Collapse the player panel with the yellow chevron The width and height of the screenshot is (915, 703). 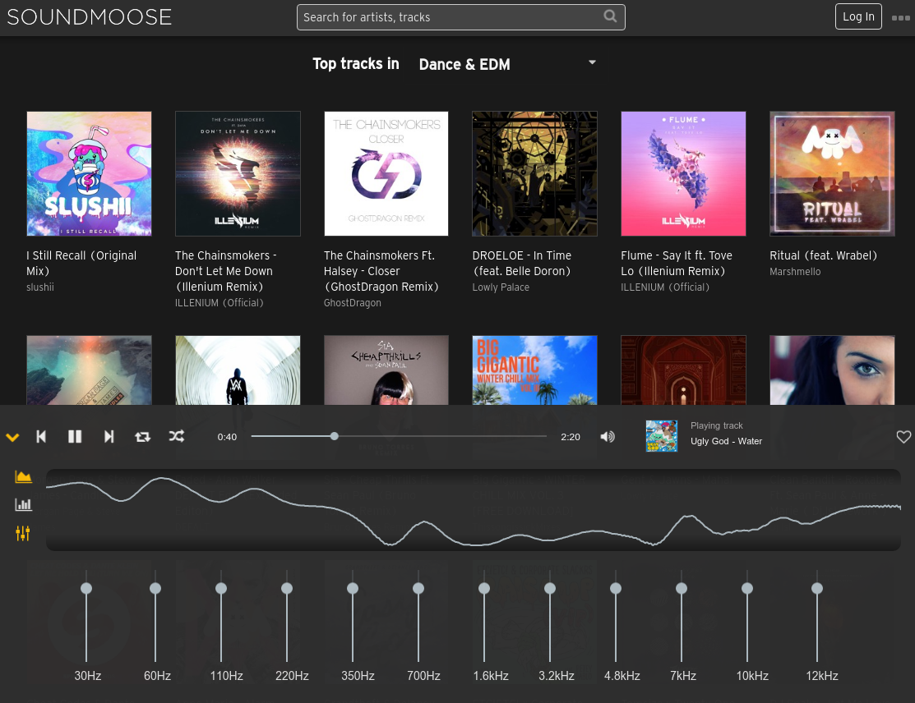(x=12, y=437)
